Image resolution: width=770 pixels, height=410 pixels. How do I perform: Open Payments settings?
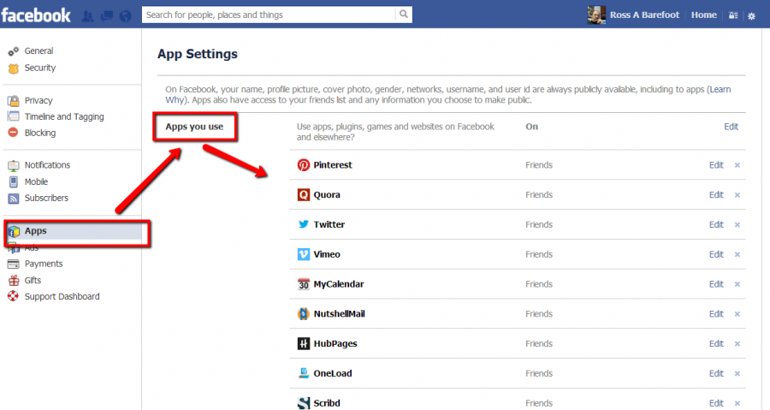[x=44, y=264]
